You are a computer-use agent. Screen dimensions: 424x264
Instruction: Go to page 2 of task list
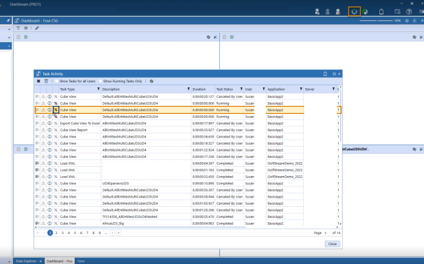pos(57,233)
